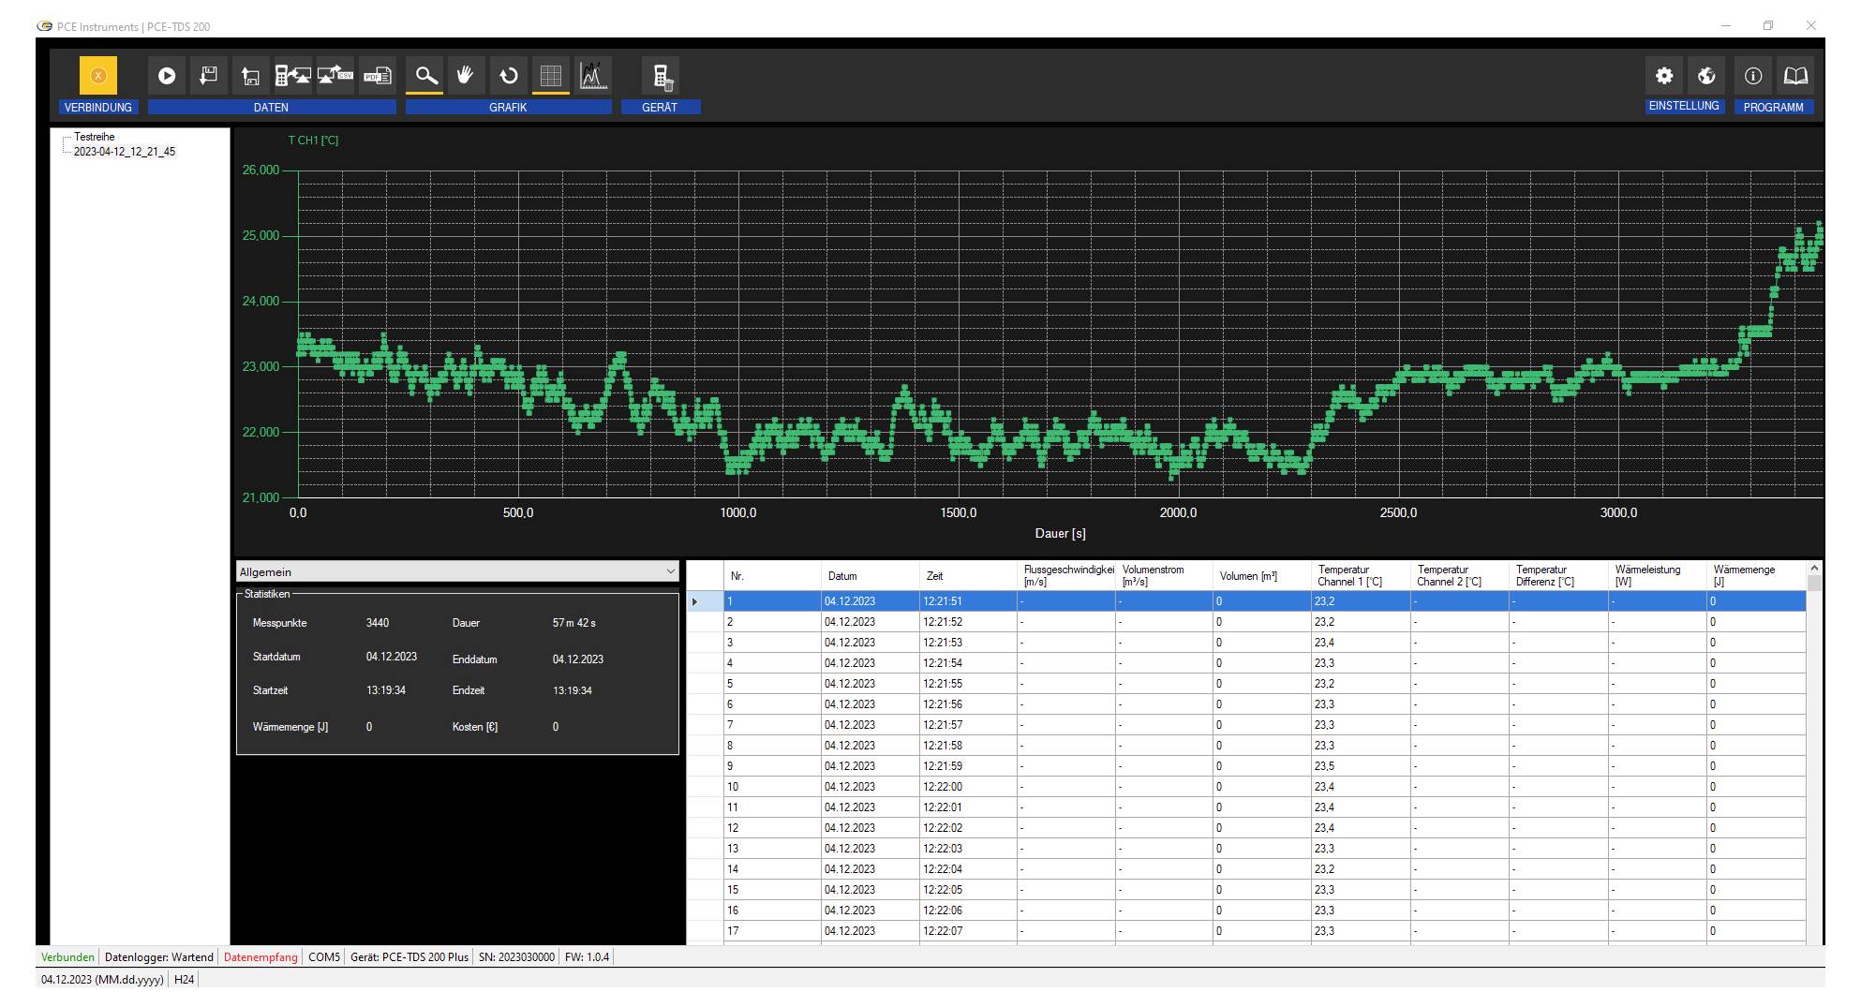Click the Temperatur Channel 1 column header
The image size is (1861, 1007).
[1361, 576]
